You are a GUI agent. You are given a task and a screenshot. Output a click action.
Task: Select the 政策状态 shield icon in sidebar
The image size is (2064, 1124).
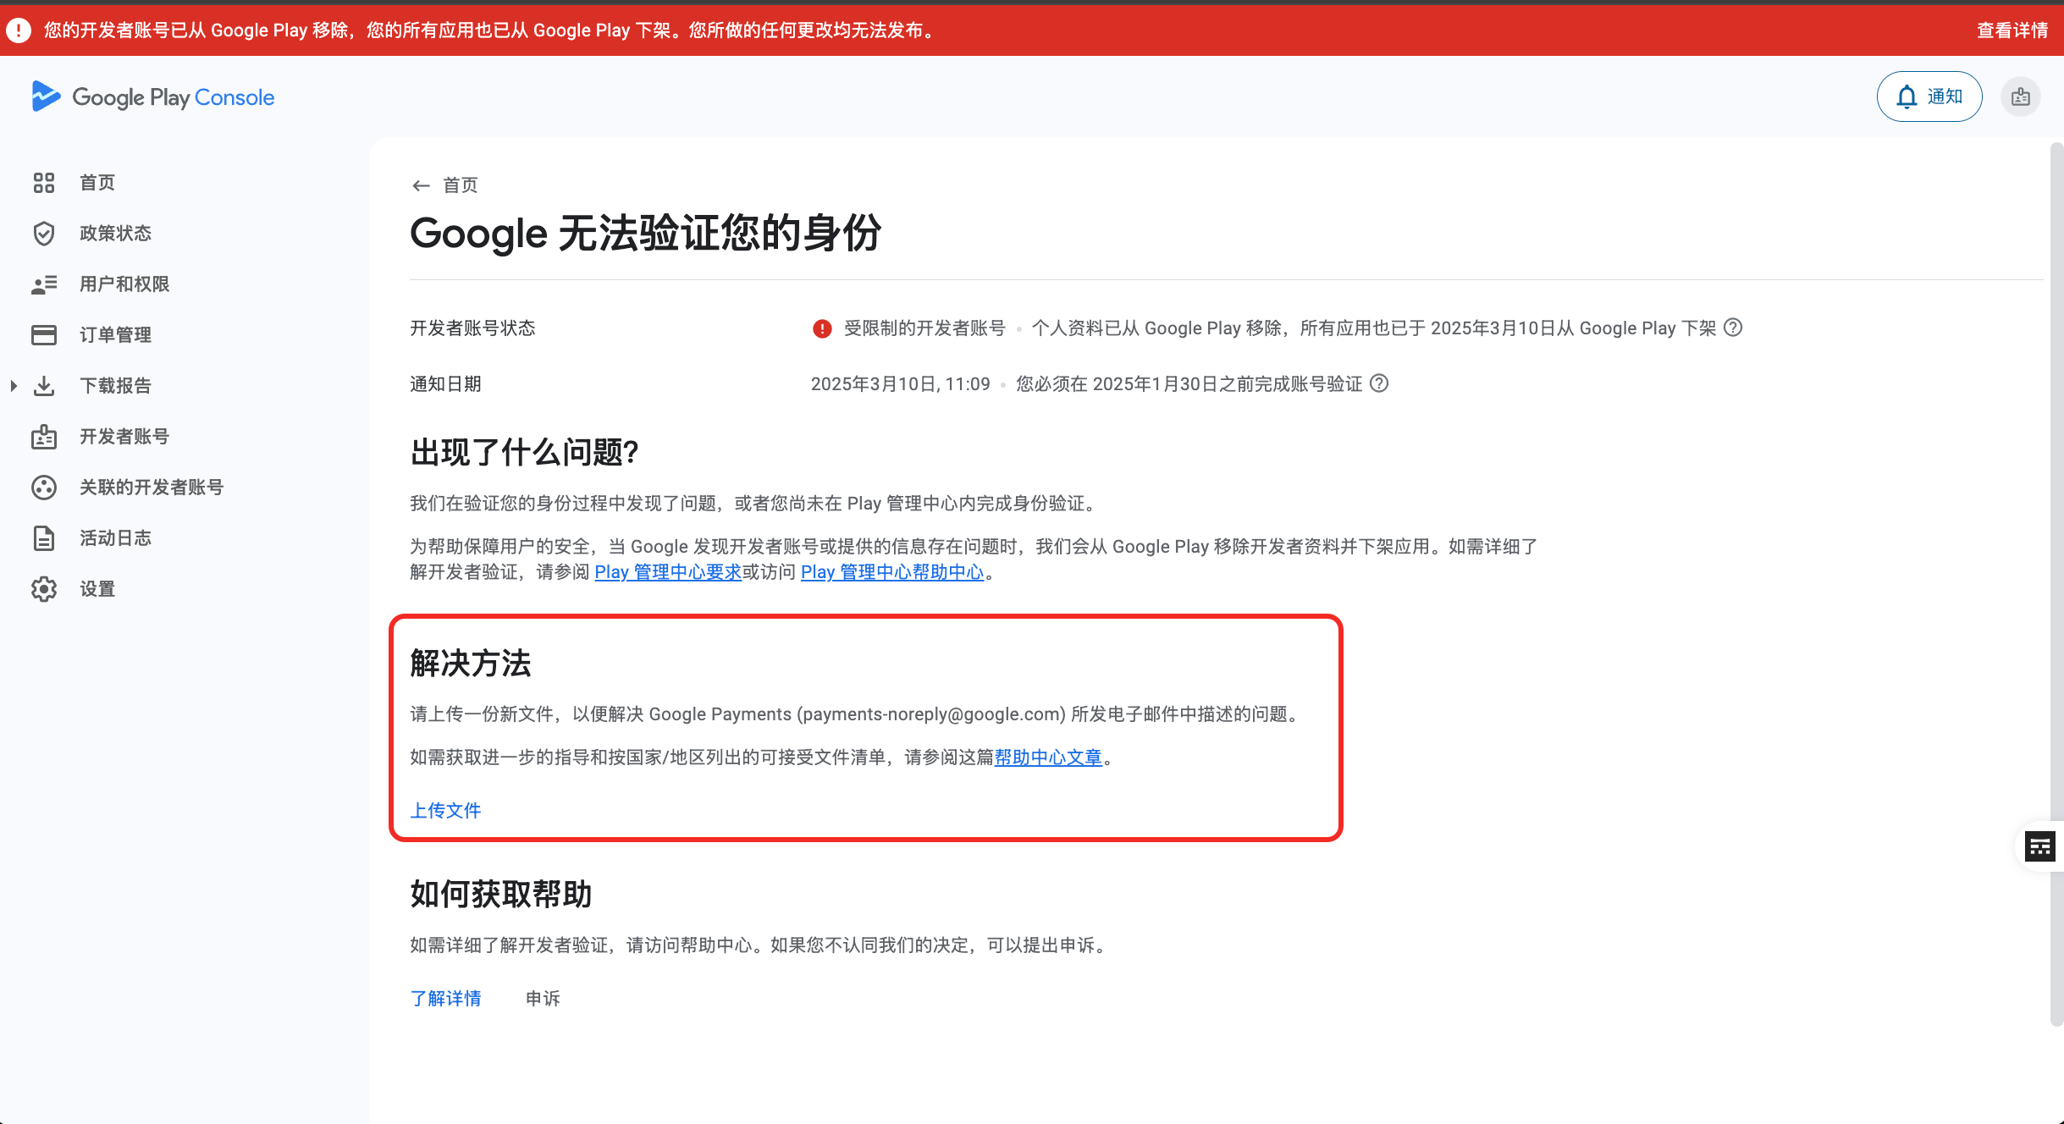click(x=44, y=234)
